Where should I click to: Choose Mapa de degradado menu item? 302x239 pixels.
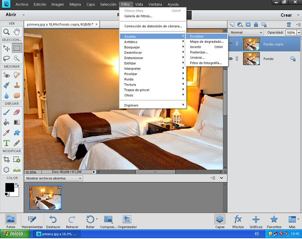click(206, 42)
